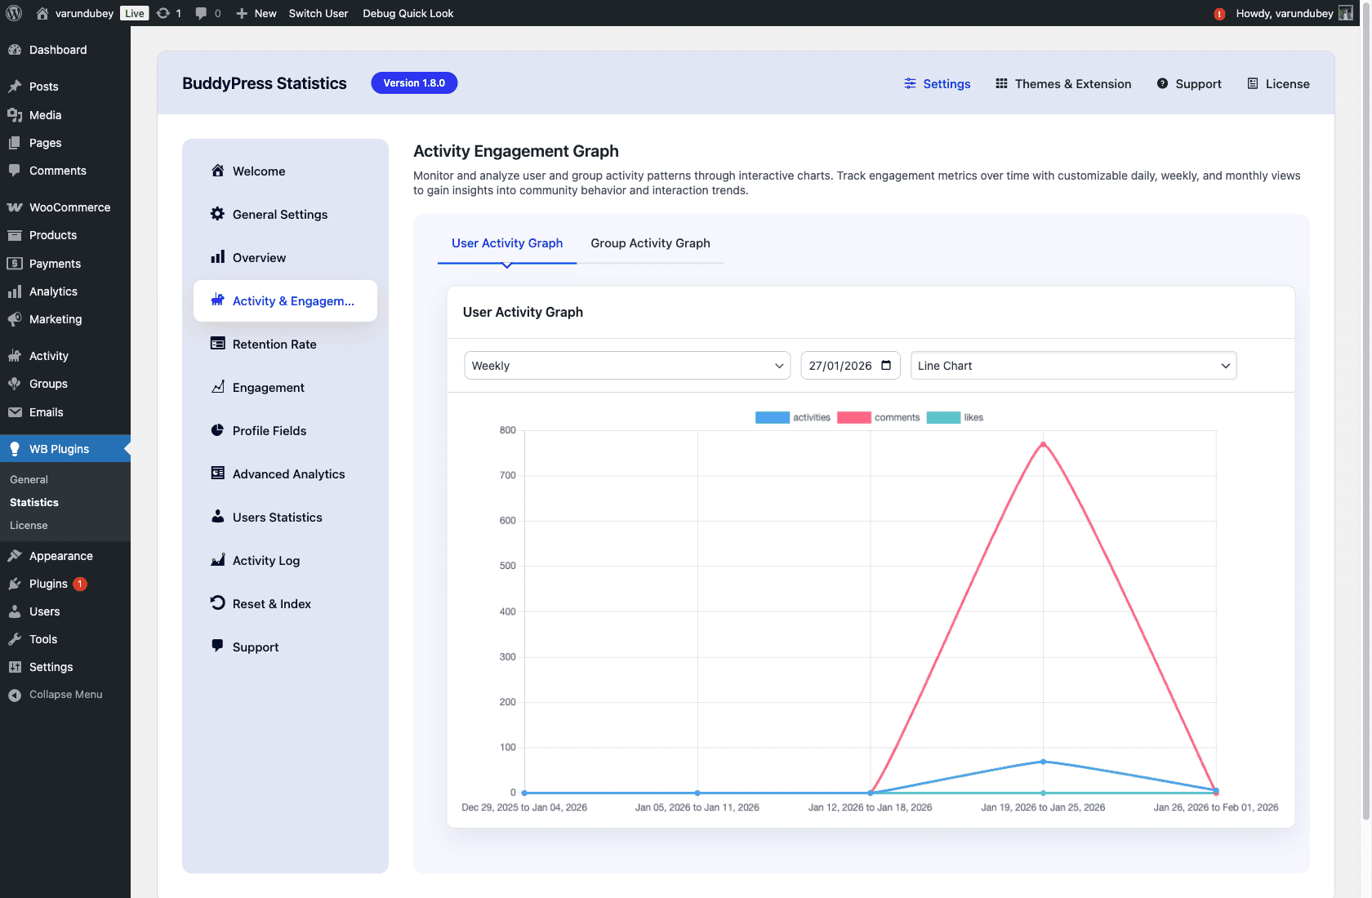Open the Weekly interval dropdown

tap(626, 365)
